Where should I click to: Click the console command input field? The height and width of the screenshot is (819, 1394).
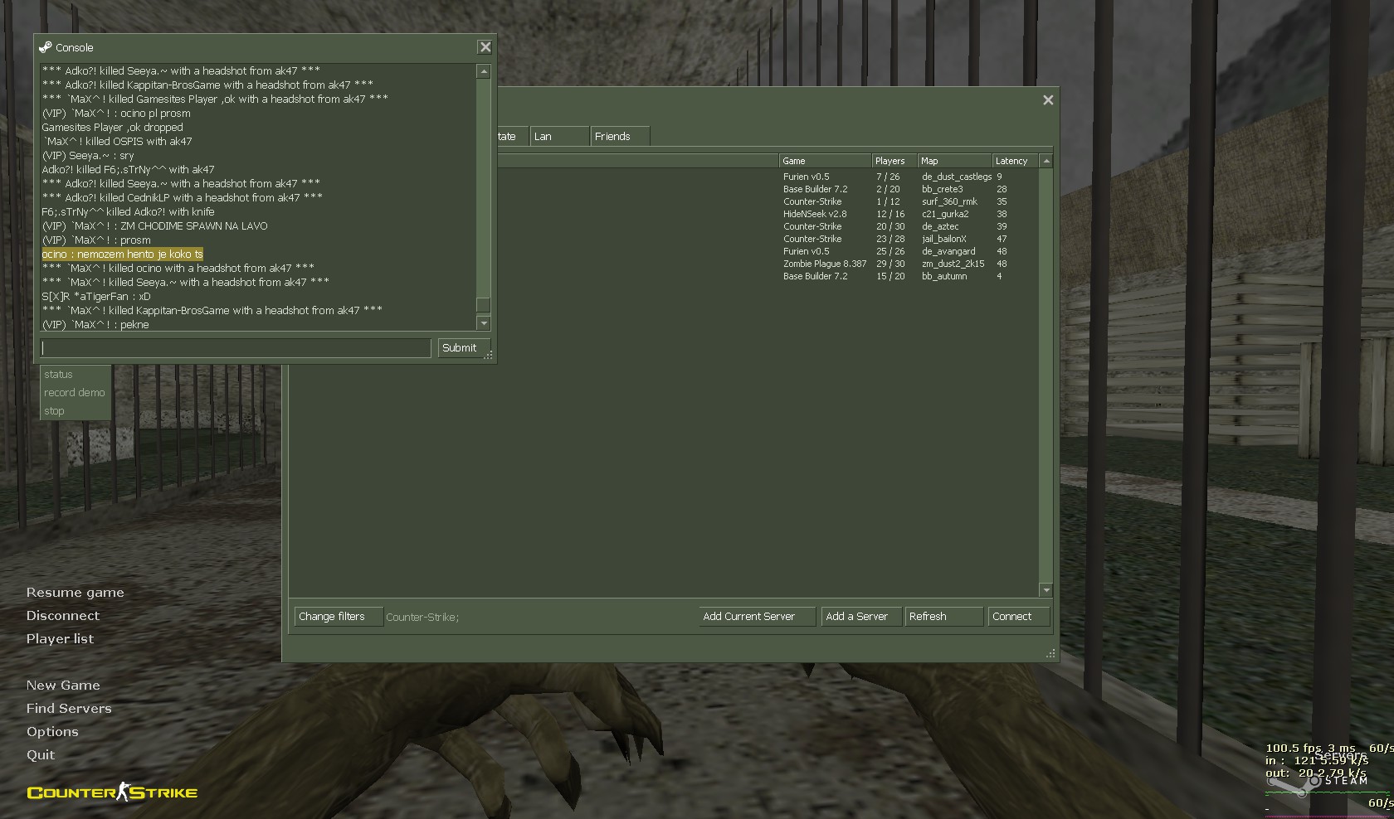[236, 348]
